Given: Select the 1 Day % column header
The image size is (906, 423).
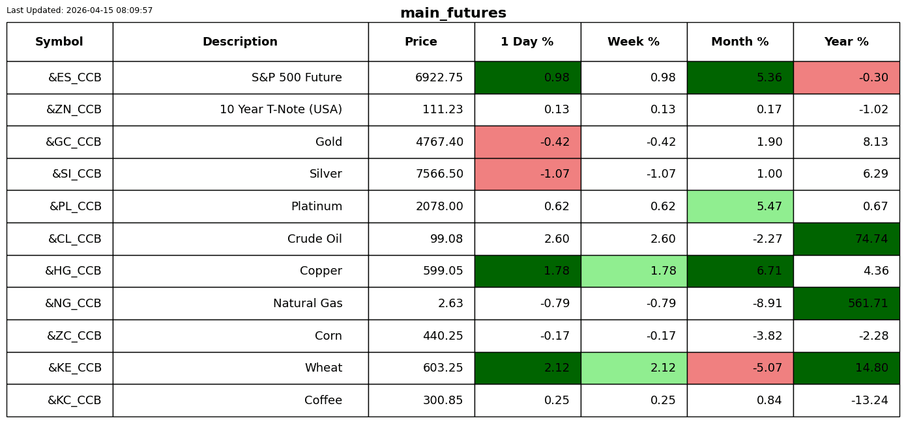Looking at the screenshot, I should [x=527, y=42].
